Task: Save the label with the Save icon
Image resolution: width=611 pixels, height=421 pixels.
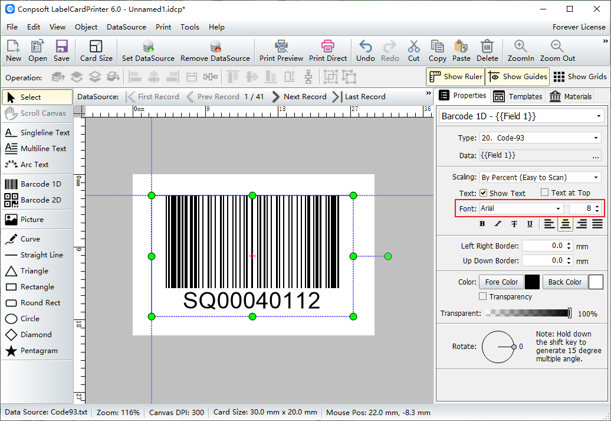Action: [x=61, y=51]
